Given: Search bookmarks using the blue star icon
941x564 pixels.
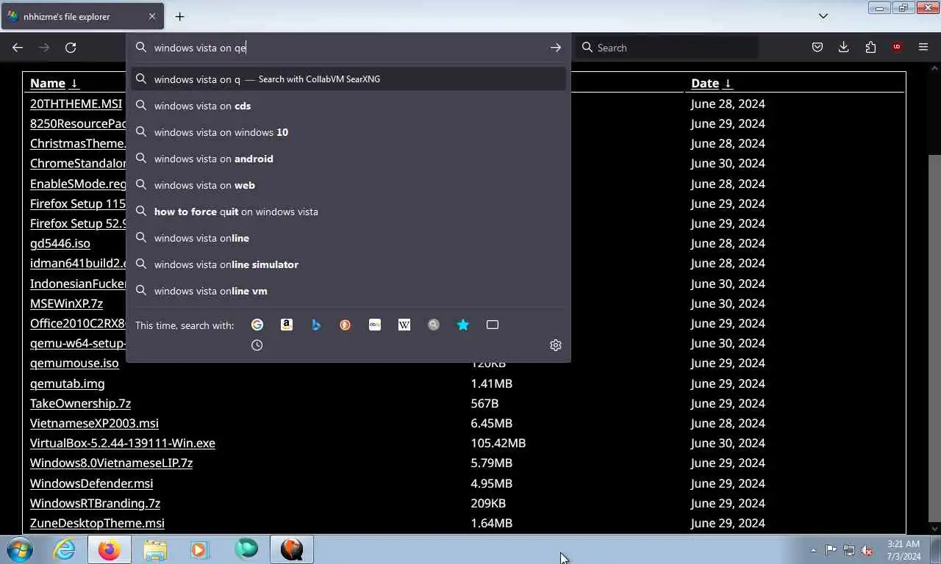Looking at the screenshot, I should coord(463,325).
